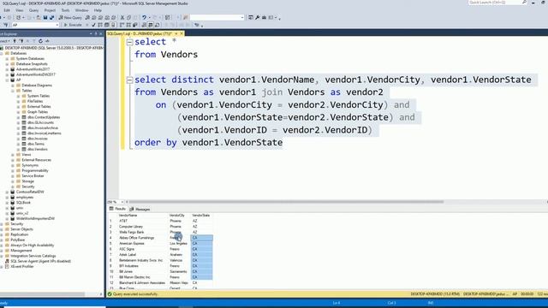
Task: Expand the AdventureWorks2017 database node
Action: (x=7, y=69)
